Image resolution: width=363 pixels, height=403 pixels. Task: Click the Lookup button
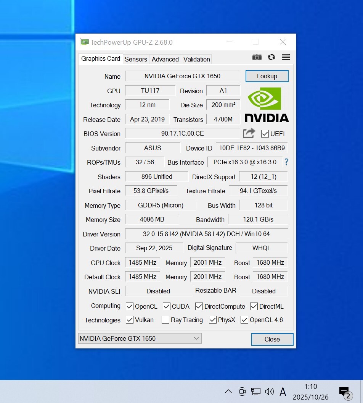point(267,76)
